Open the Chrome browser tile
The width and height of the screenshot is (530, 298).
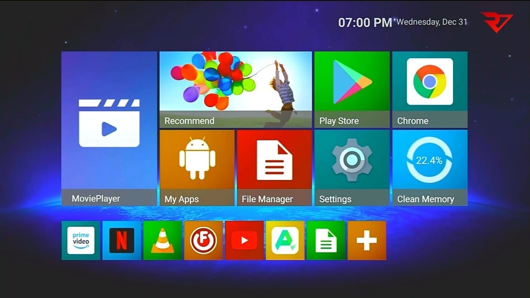pos(429,89)
